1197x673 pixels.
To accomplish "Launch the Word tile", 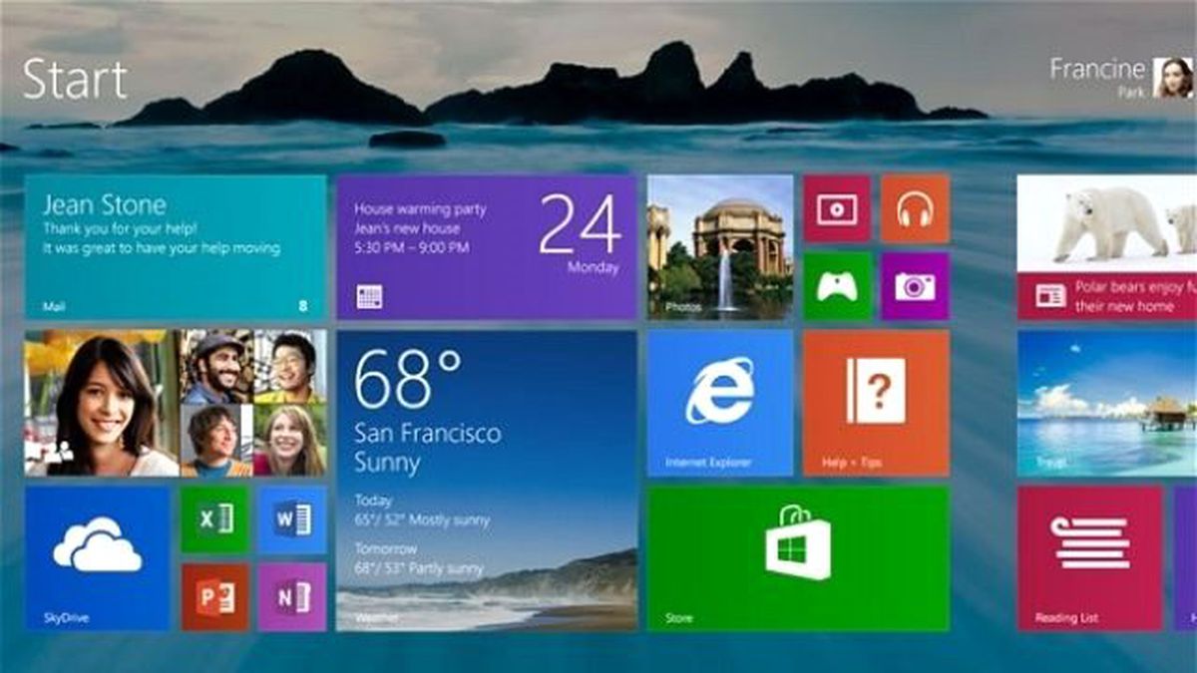I will (292, 519).
